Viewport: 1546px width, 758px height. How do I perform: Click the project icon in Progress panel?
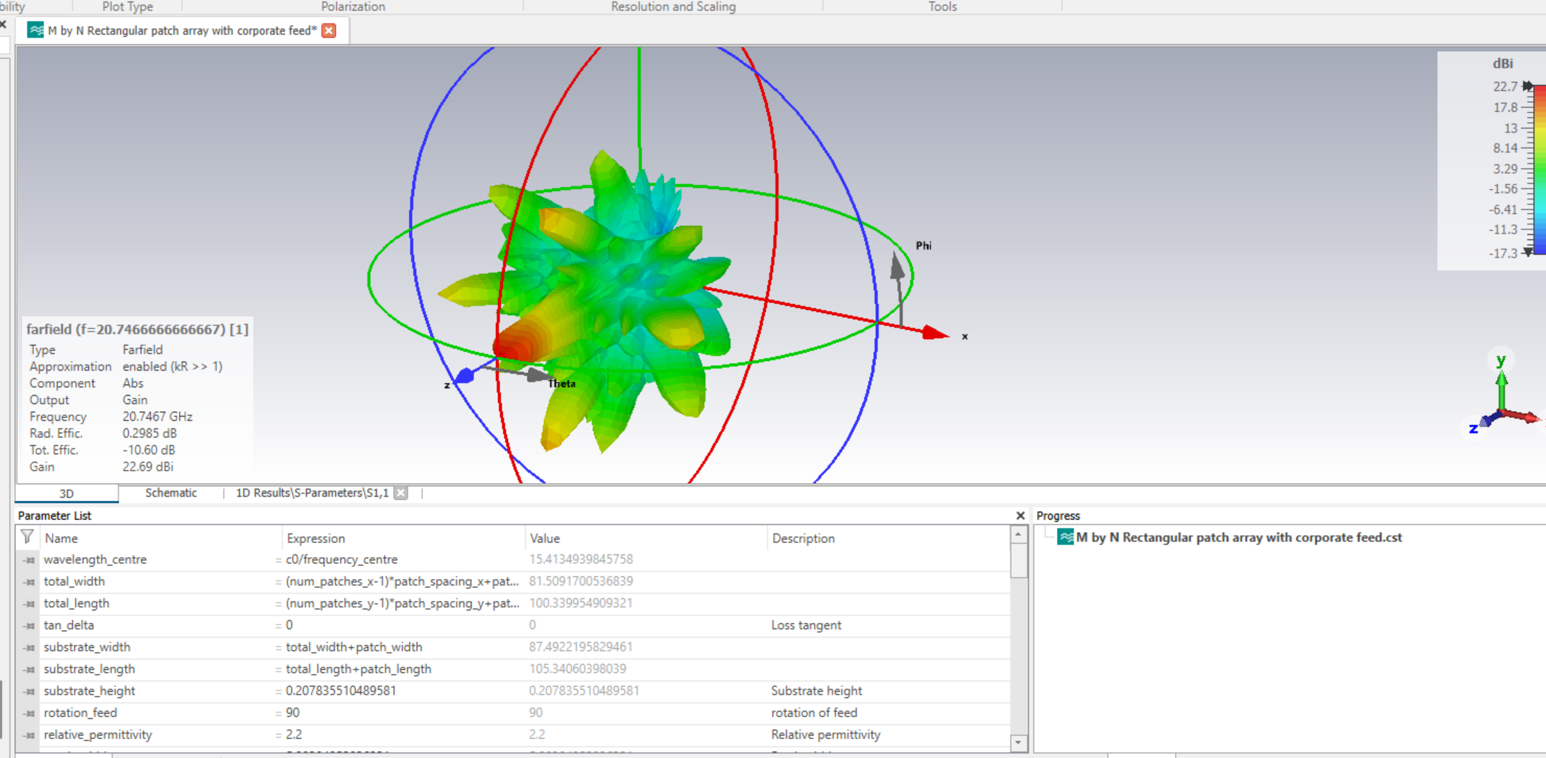click(1065, 537)
